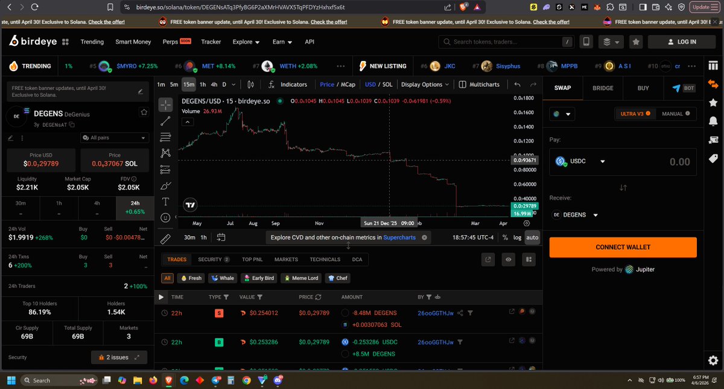Open the layers dropdown in header
This screenshot has height=389, width=724.
click(x=611, y=42)
